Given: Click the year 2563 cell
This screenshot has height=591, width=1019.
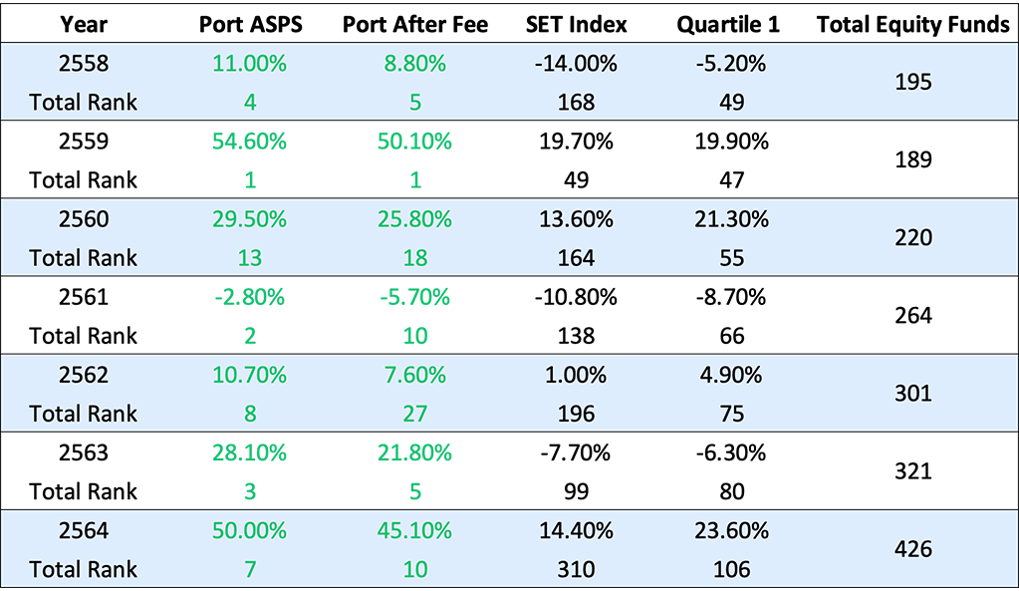Looking at the screenshot, I should click(x=84, y=452).
